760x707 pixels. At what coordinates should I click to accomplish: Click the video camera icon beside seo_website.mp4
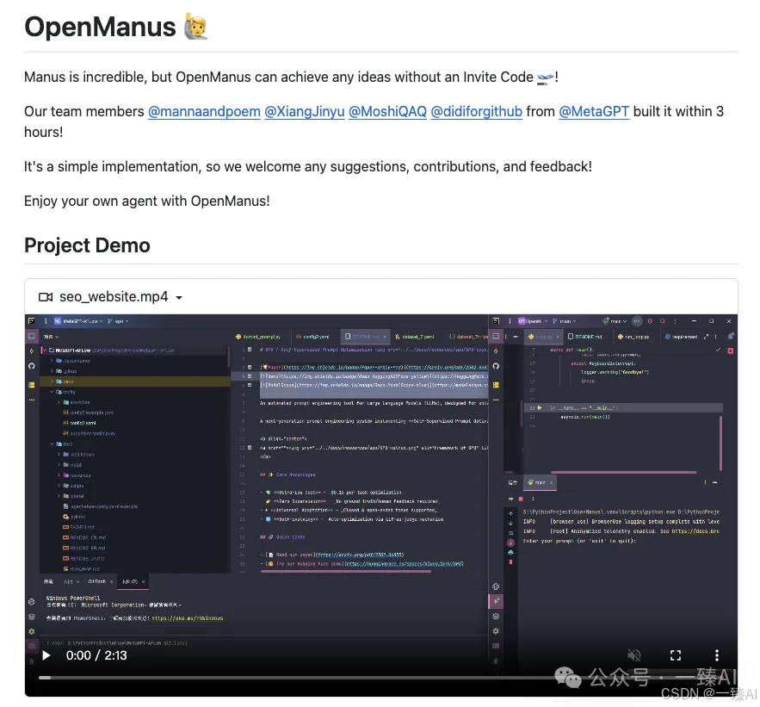click(x=46, y=297)
